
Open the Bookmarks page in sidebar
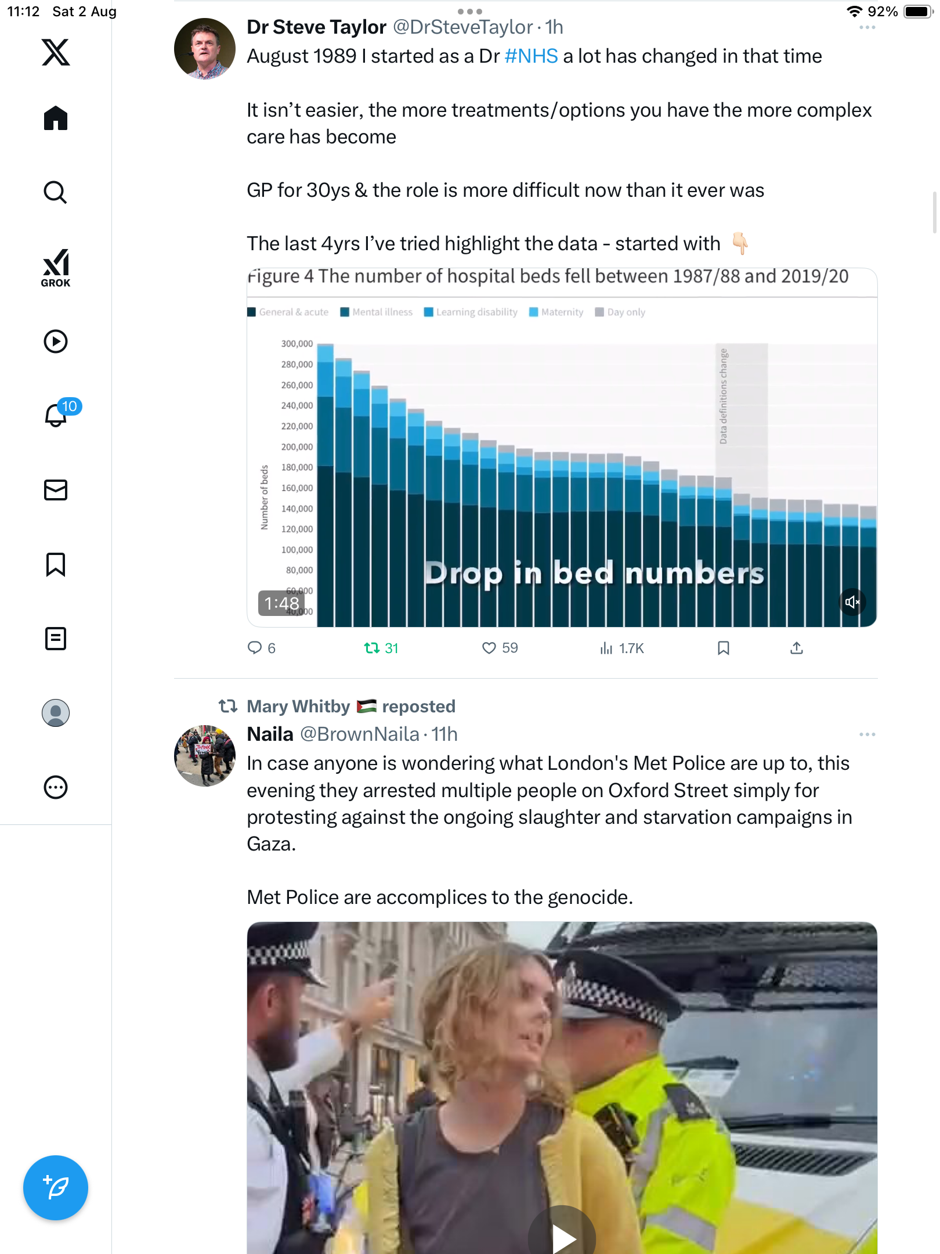pyautogui.click(x=56, y=564)
